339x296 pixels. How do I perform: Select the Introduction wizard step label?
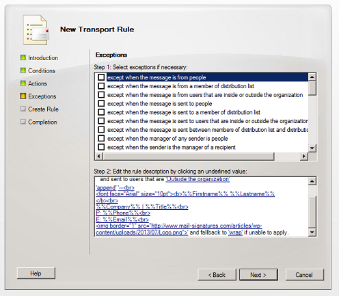pyautogui.click(x=43, y=58)
